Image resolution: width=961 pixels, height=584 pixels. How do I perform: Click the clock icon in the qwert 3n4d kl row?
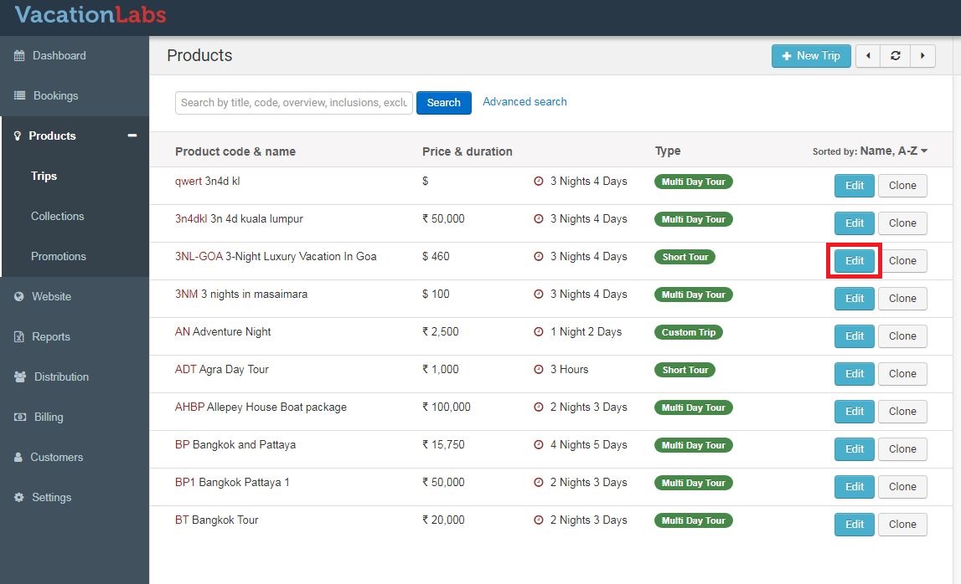click(x=538, y=182)
